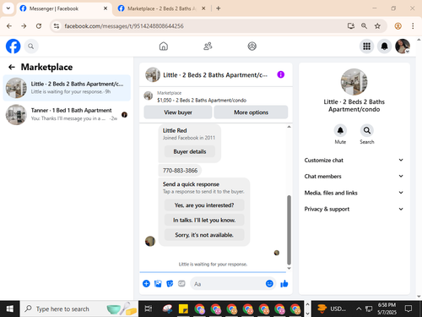Open conversation information purple icon
The image size is (422, 317).
click(x=280, y=74)
